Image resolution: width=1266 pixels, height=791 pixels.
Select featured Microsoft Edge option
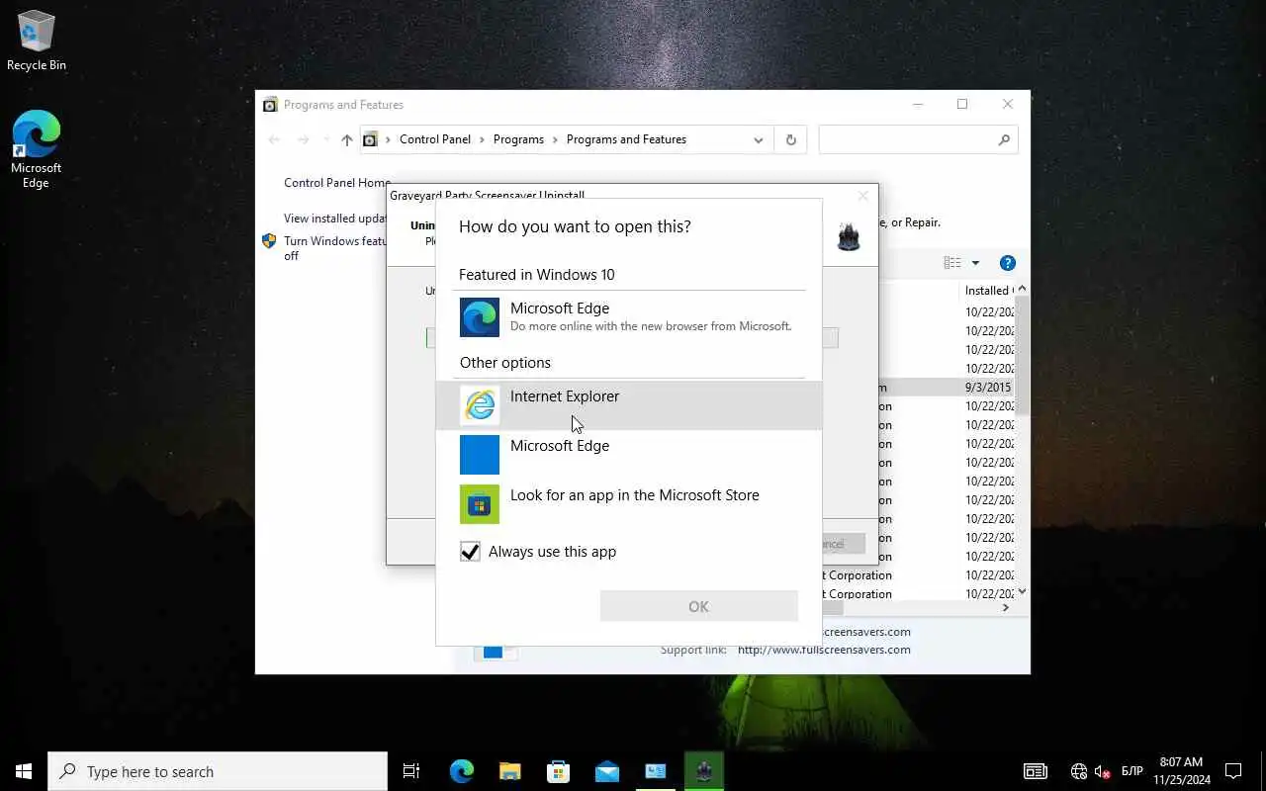tap(629, 317)
